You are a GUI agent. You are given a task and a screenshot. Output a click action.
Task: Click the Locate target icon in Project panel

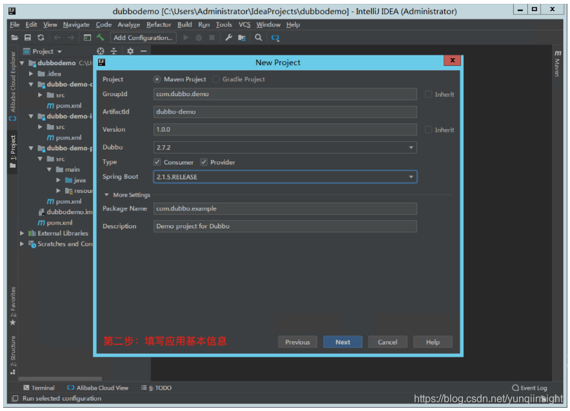point(101,51)
